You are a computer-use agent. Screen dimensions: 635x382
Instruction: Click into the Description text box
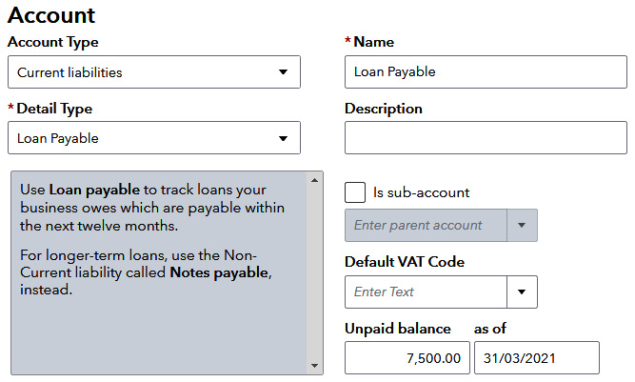click(486, 138)
